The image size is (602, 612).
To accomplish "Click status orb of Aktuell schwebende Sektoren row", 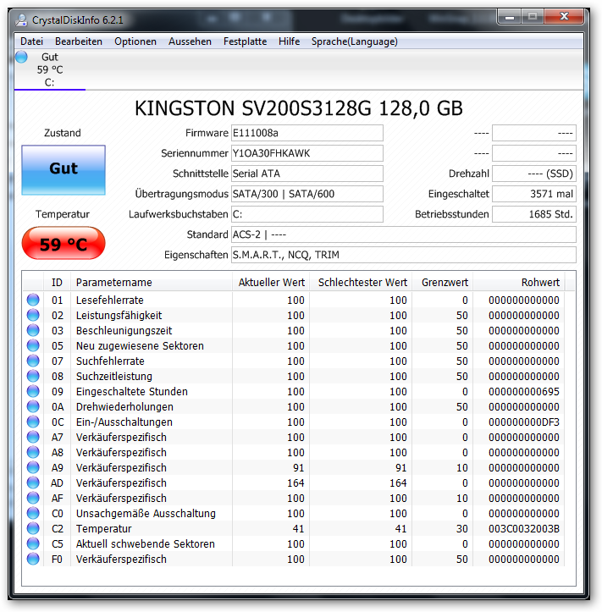I will pyautogui.click(x=33, y=543).
